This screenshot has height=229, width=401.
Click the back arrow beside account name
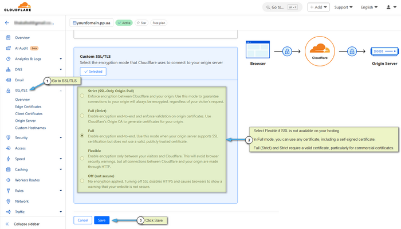(x=7, y=23)
